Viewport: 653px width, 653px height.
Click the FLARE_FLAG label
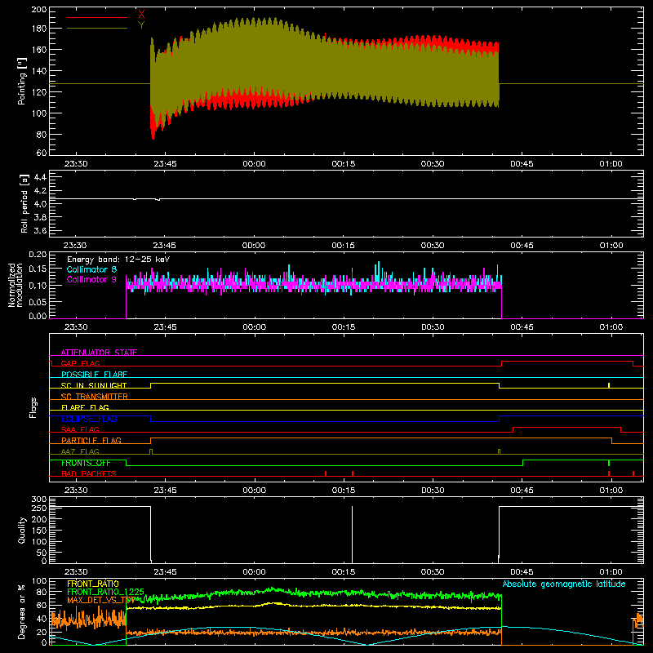[x=85, y=407]
